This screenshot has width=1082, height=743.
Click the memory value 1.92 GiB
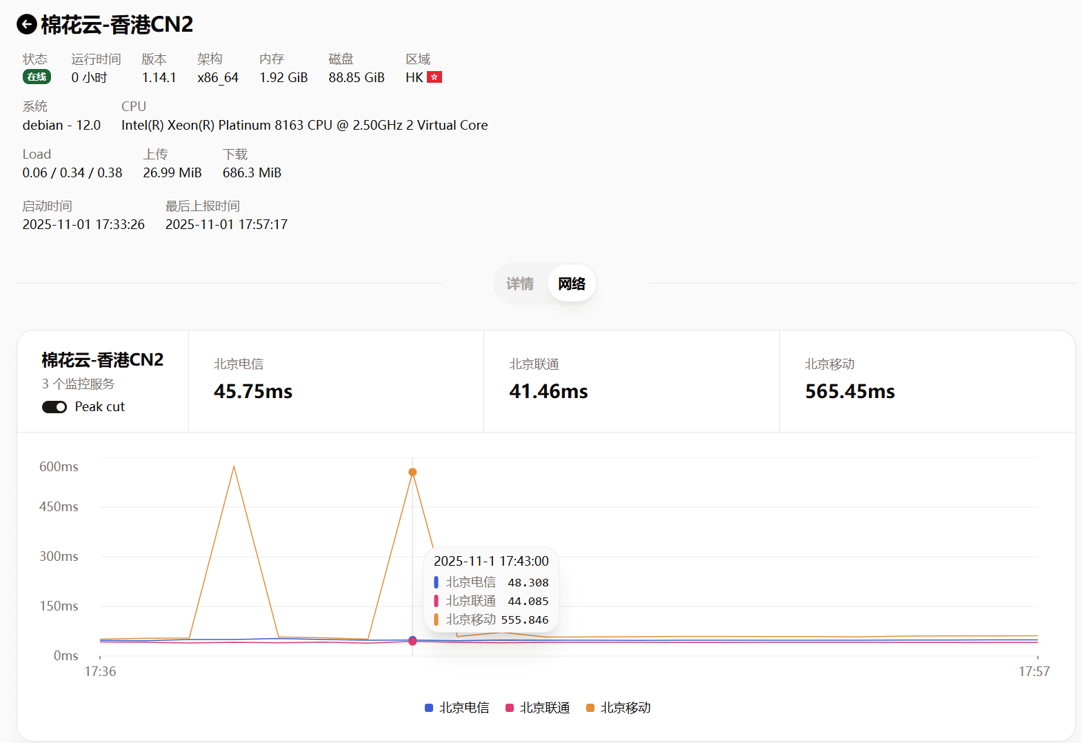pyautogui.click(x=283, y=77)
